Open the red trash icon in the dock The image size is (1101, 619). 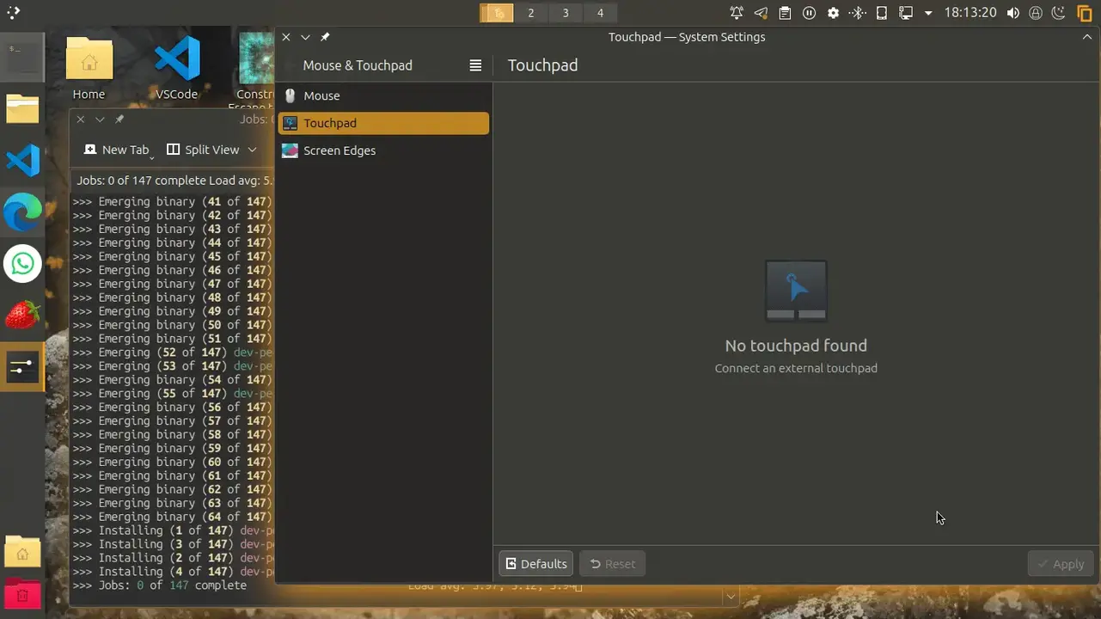22,594
